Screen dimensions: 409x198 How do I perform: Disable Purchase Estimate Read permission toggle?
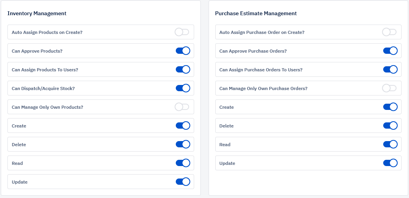[x=390, y=144]
